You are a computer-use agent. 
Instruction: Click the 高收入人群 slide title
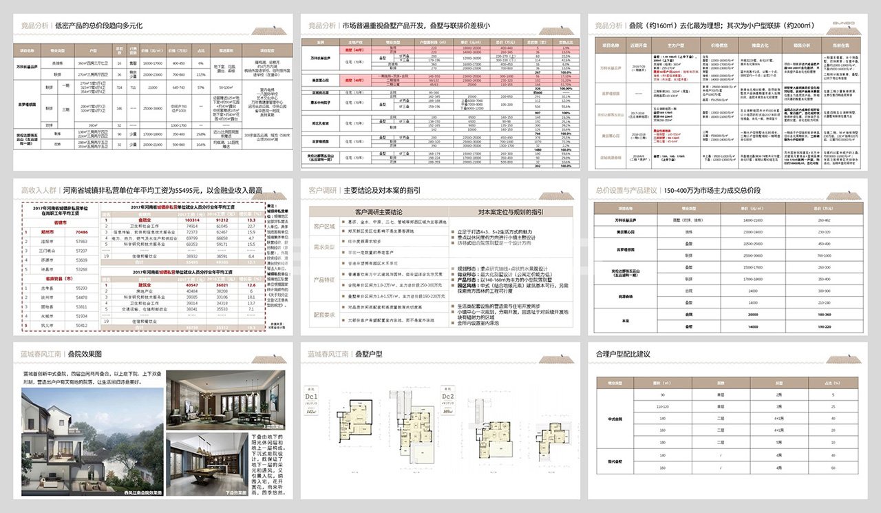coord(38,190)
